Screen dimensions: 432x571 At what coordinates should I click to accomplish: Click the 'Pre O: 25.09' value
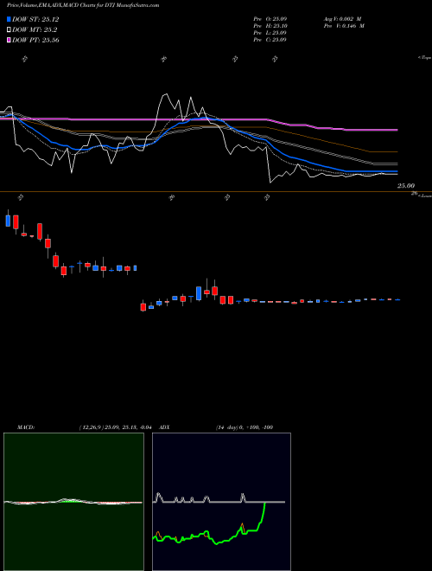click(x=270, y=19)
